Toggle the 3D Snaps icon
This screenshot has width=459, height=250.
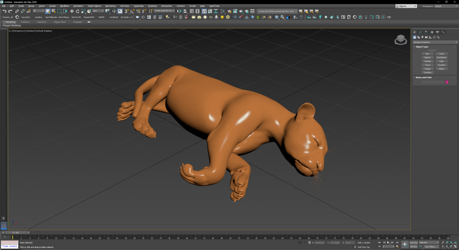point(127,11)
